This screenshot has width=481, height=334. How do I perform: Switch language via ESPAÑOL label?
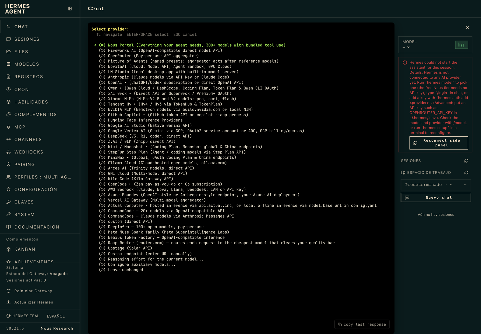(x=56, y=316)
